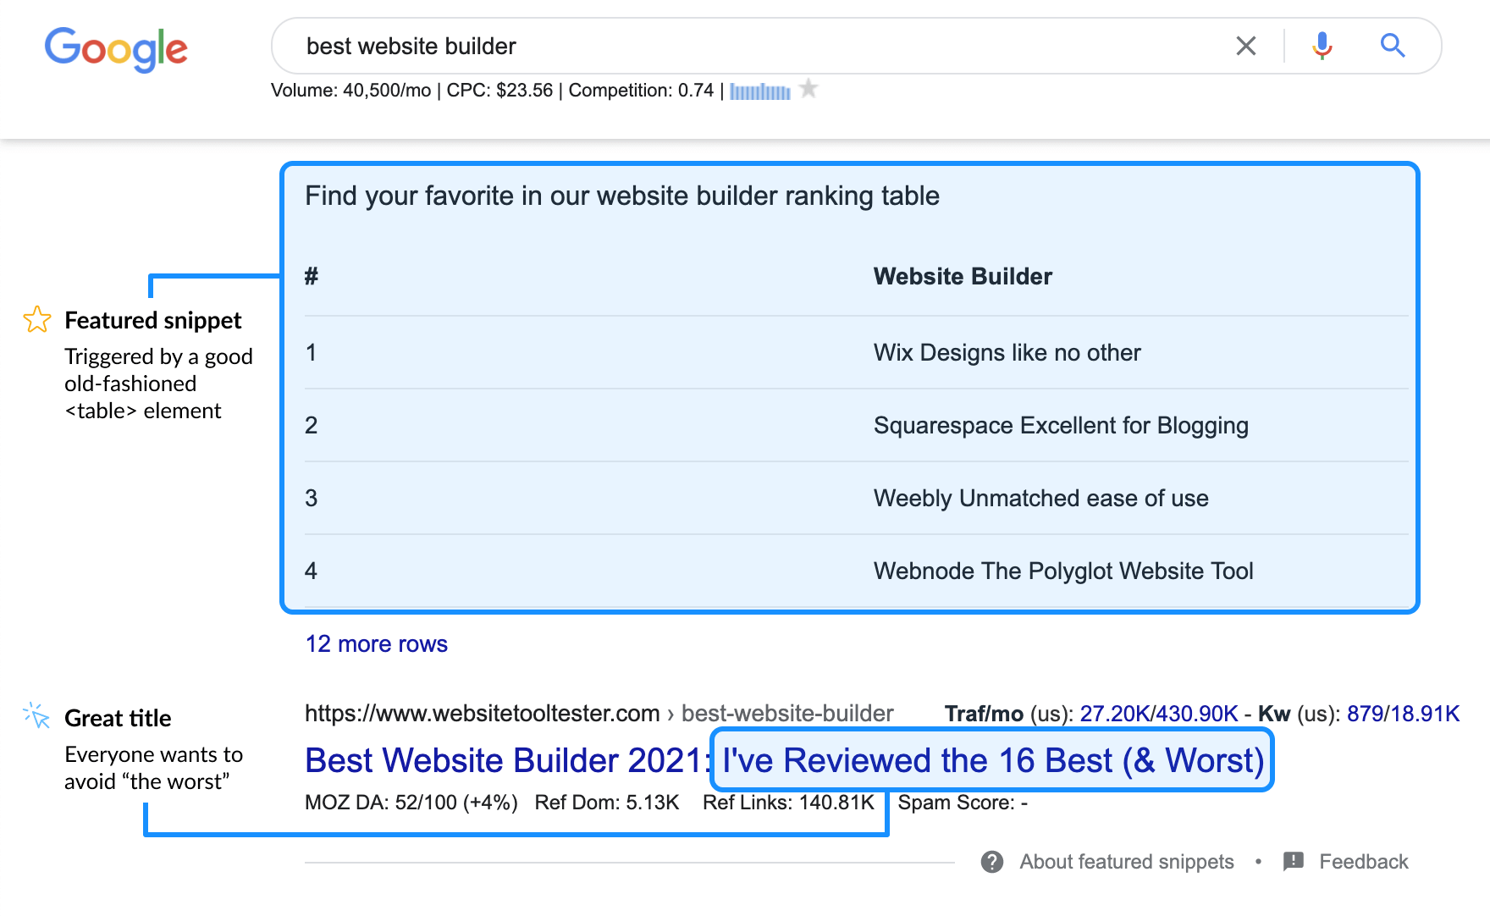Click the snippet heading 'Find your favorite...'
This screenshot has width=1490, height=916.
(622, 196)
